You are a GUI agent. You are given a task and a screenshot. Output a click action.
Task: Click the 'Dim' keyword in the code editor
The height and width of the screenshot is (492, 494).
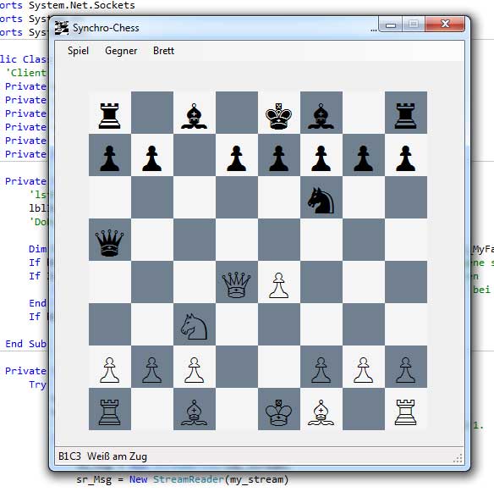[37, 249]
